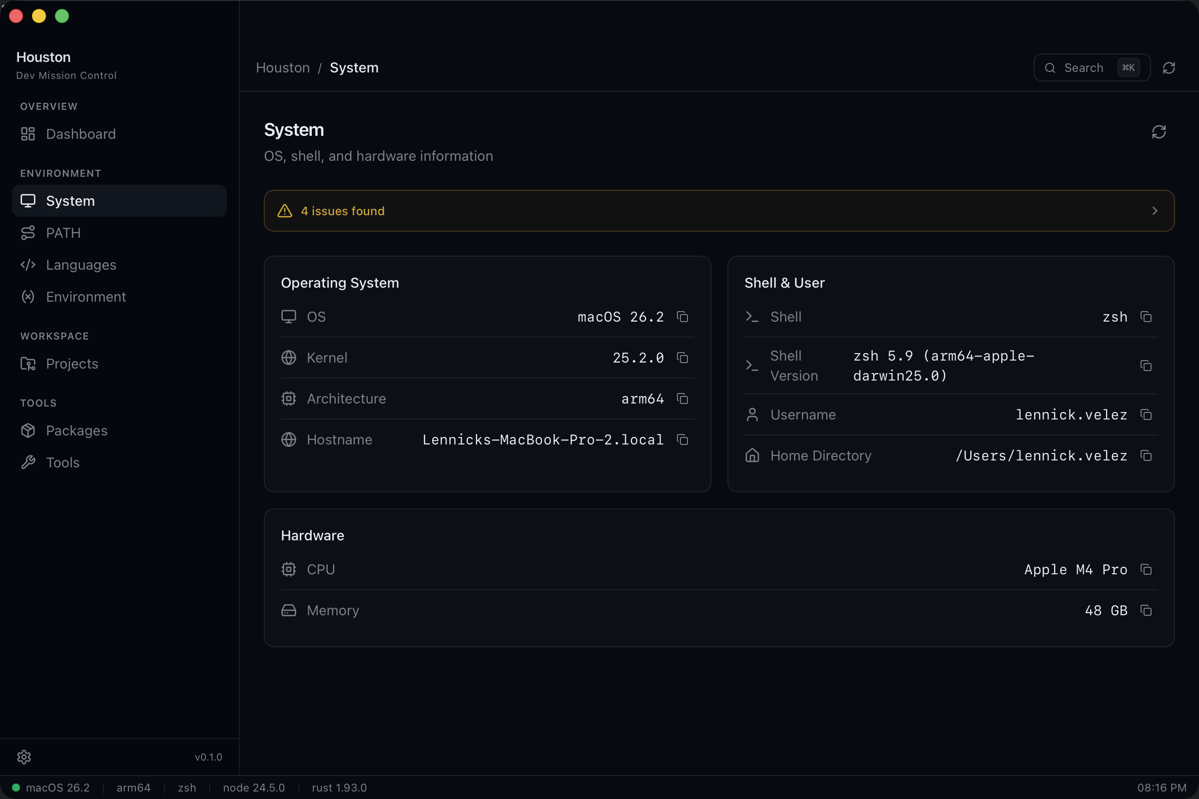Select the Languages code icon
This screenshot has width=1199, height=799.
pyautogui.click(x=28, y=265)
